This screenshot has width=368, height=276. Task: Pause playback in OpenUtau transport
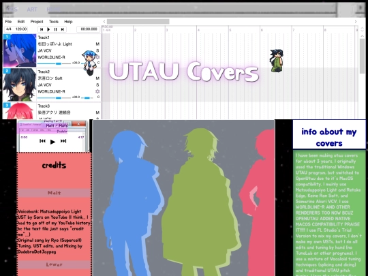click(56, 29)
